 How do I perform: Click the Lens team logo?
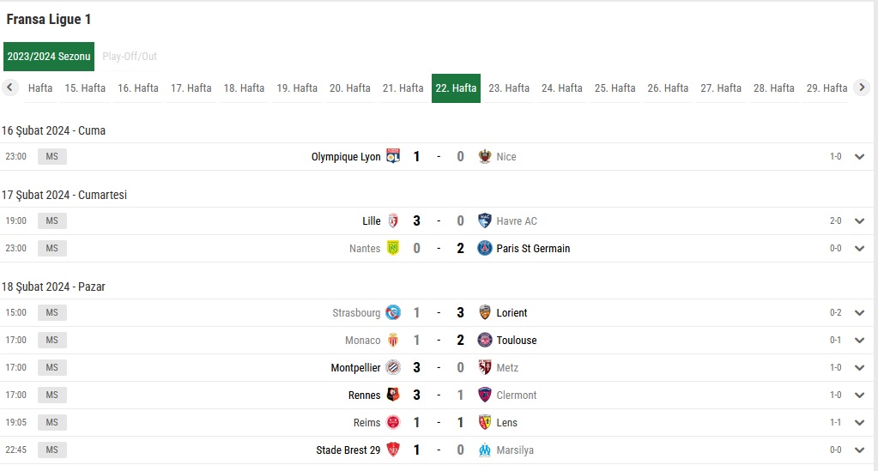[x=484, y=422]
